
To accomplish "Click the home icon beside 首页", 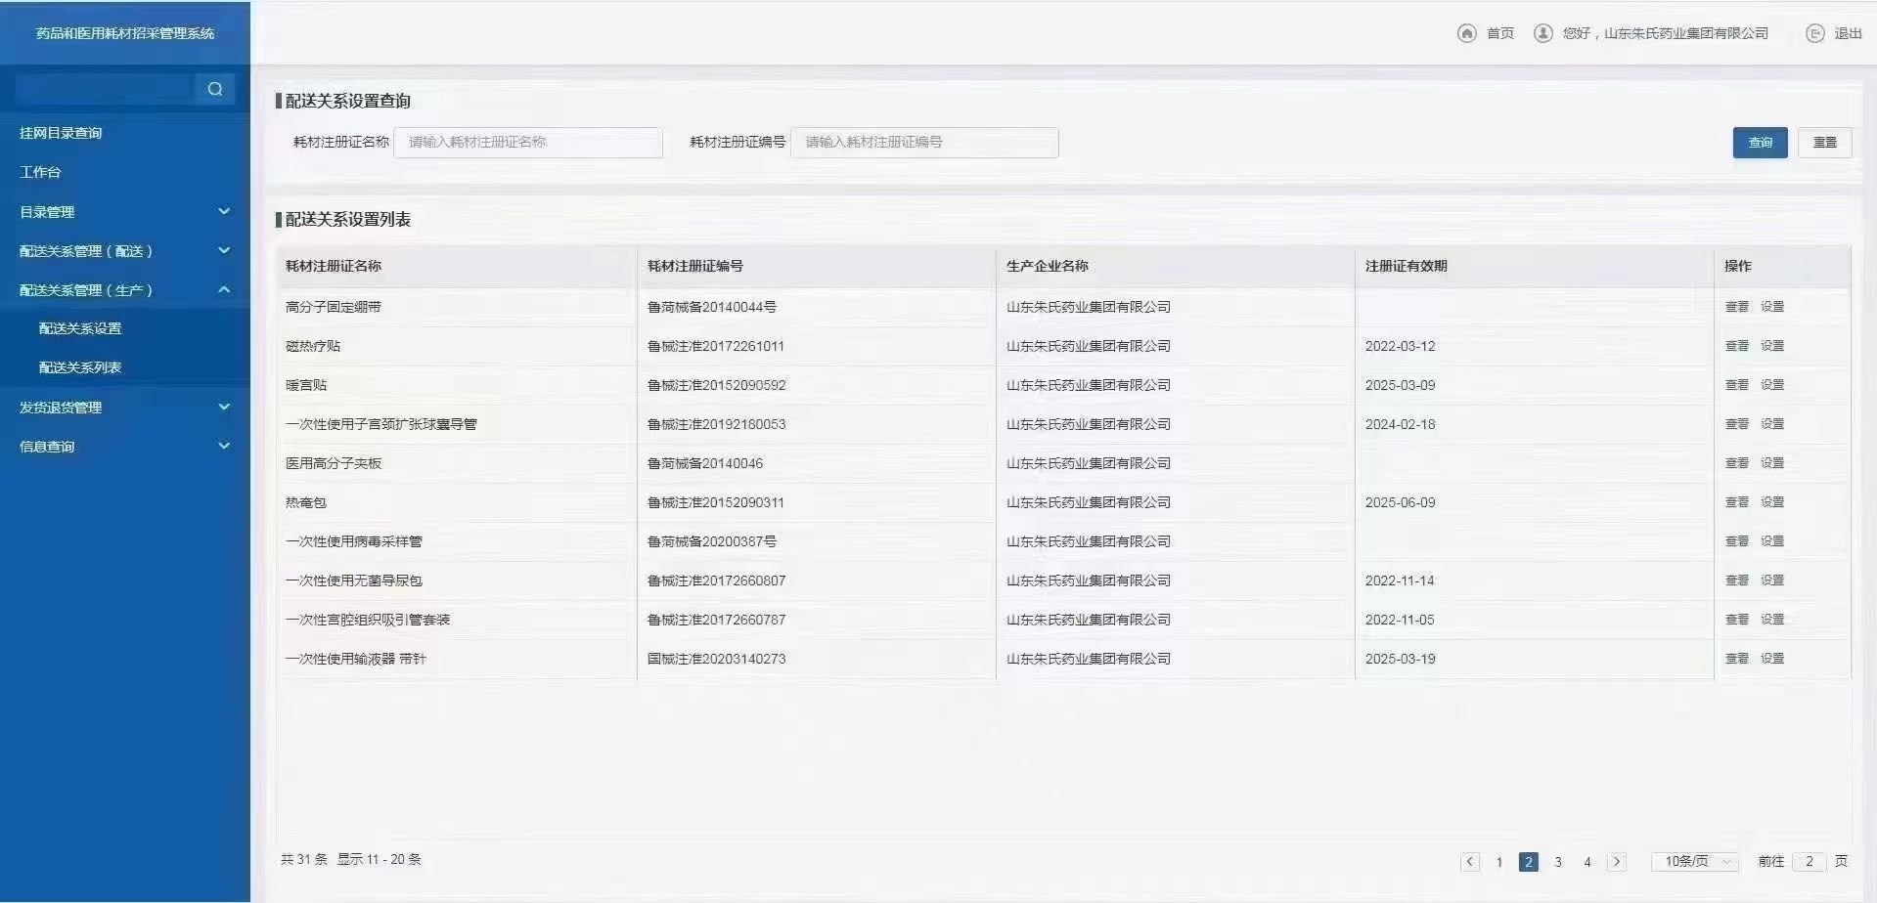I will (x=1466, y=33).
